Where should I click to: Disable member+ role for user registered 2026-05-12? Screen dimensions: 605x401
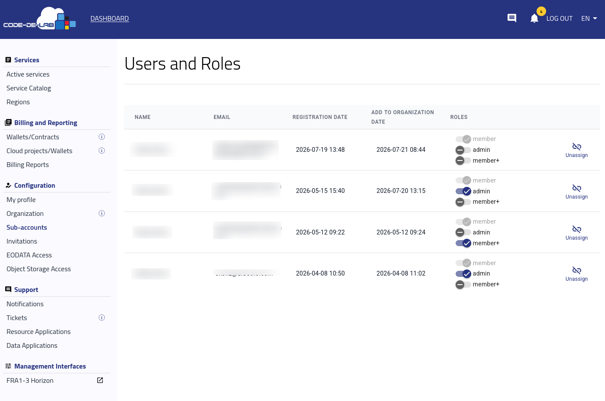[463, 243]
